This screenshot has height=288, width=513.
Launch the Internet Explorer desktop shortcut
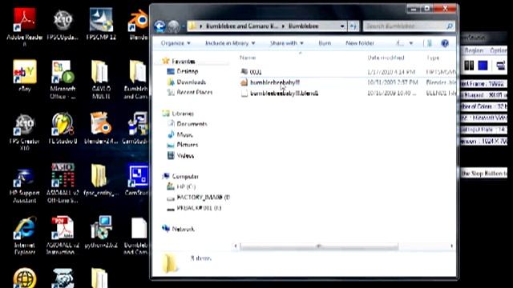(25, 236)
